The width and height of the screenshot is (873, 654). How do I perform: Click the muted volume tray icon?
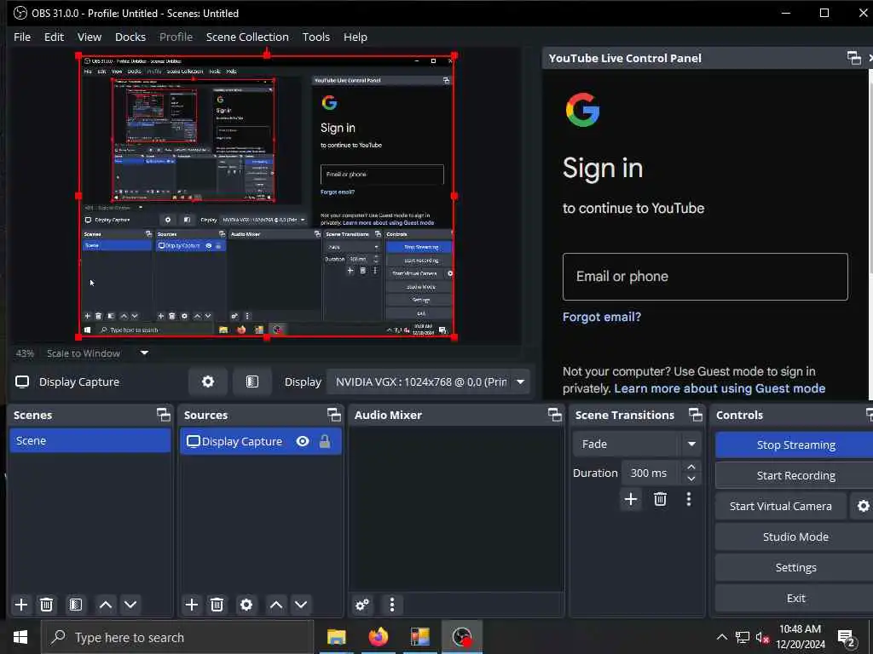tap(762, 637)
